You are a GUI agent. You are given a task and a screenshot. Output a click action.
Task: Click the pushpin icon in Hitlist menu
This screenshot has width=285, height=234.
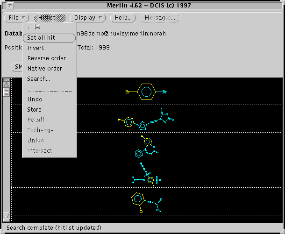click(x=34, y=28)
